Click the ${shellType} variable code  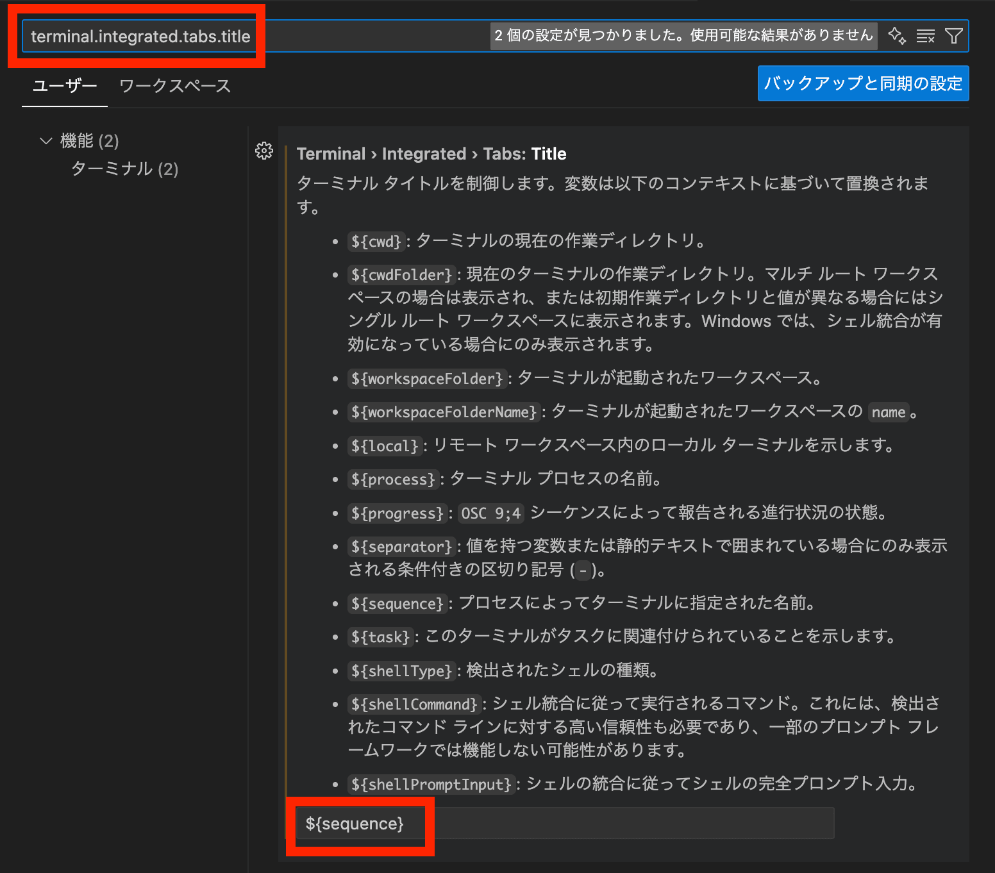(x=402, y=671)
